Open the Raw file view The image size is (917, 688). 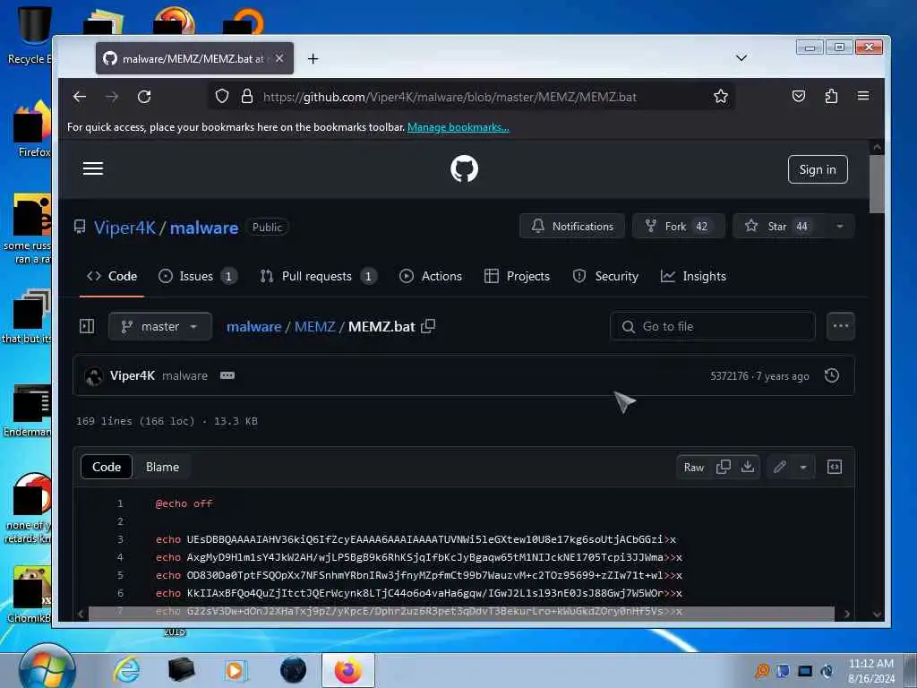[694, 467]
